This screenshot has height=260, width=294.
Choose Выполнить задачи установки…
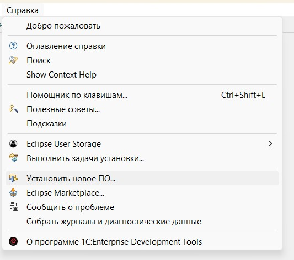point(142,158)
